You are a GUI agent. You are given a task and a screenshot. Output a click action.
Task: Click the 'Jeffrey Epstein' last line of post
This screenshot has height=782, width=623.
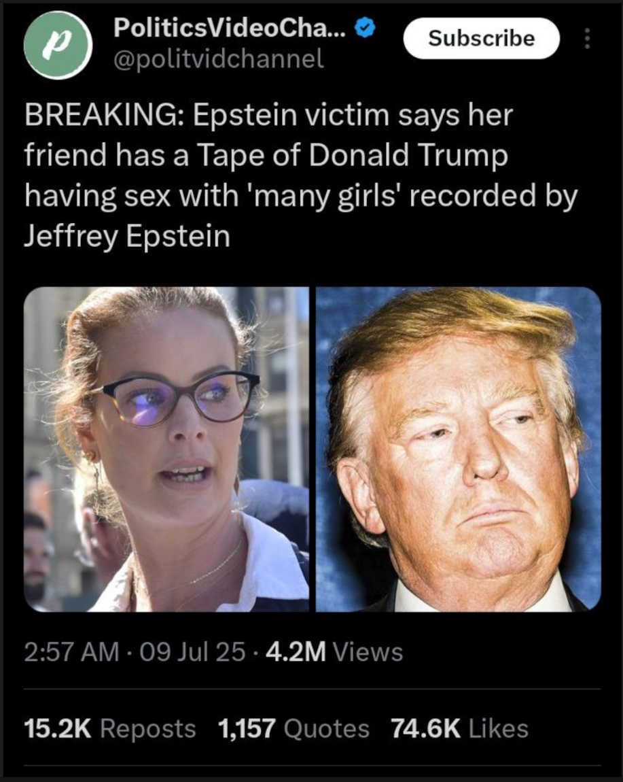coord(127,237)
